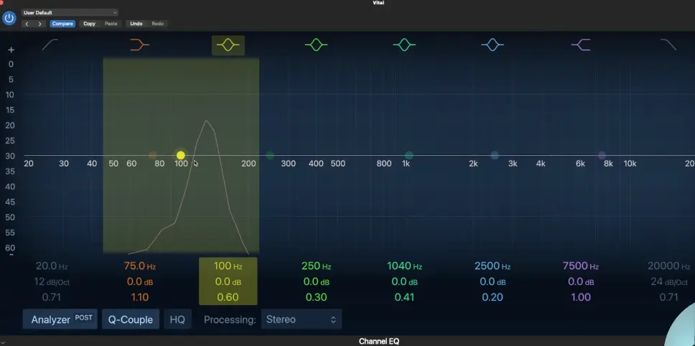Select the green 250 Hz EQ node
The width and height of the screenshot is (695, 346).
pyautogui.click(x=270, y=156)
